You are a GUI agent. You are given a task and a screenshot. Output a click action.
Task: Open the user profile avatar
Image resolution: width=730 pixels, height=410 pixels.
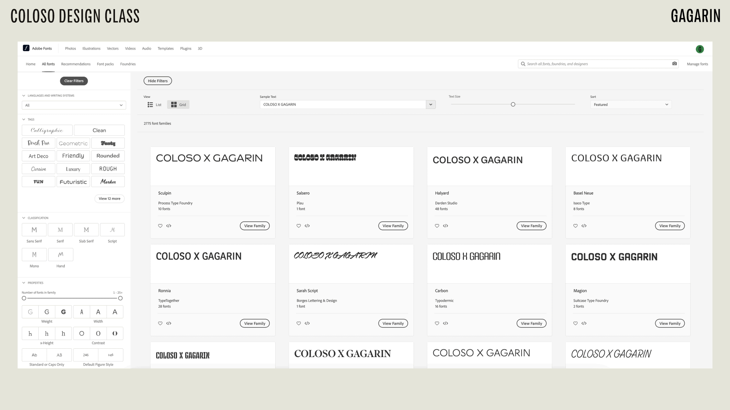(700, 49)
